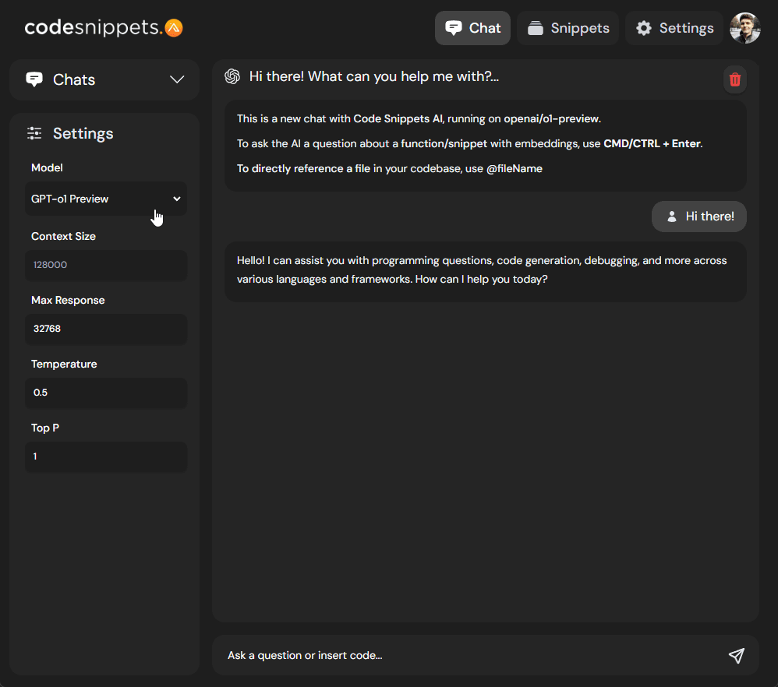Image resolution: width=778 pixels, height=687 pixels.
Task: Select the Top P input field
Action: pos(106,456)
